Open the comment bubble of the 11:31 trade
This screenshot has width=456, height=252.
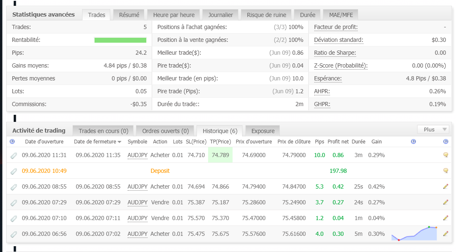pos(446,155)
